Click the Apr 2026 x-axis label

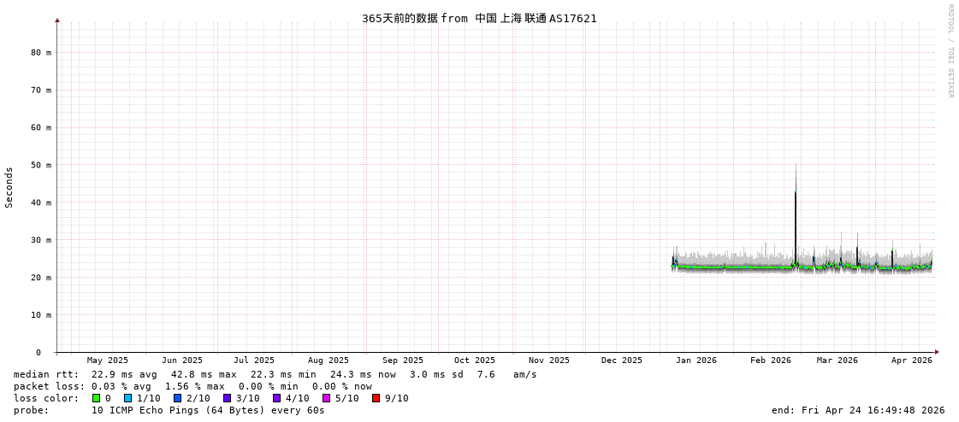[911, 360]
